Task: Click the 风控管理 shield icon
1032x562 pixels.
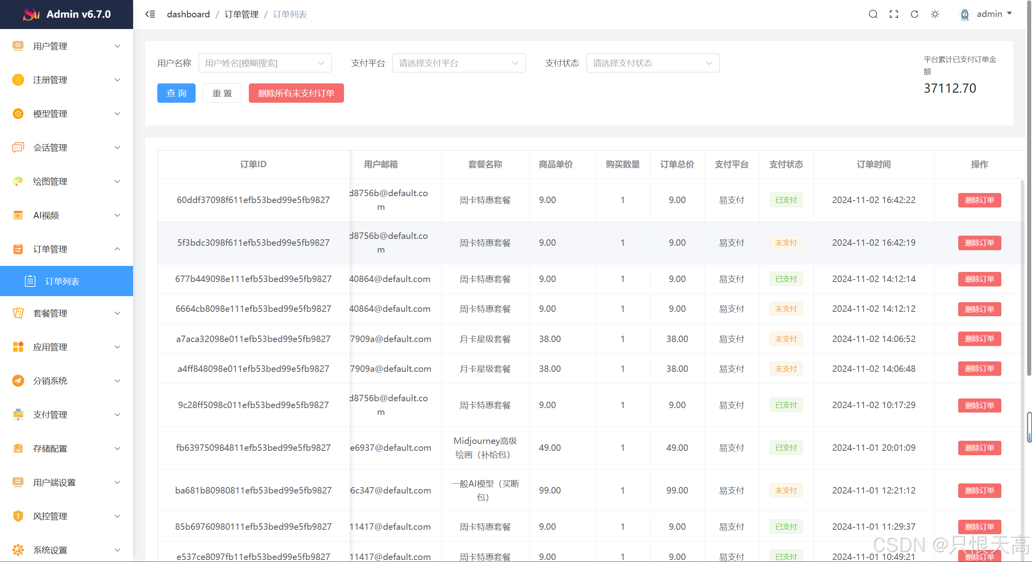Action: [x=18, y=516]
